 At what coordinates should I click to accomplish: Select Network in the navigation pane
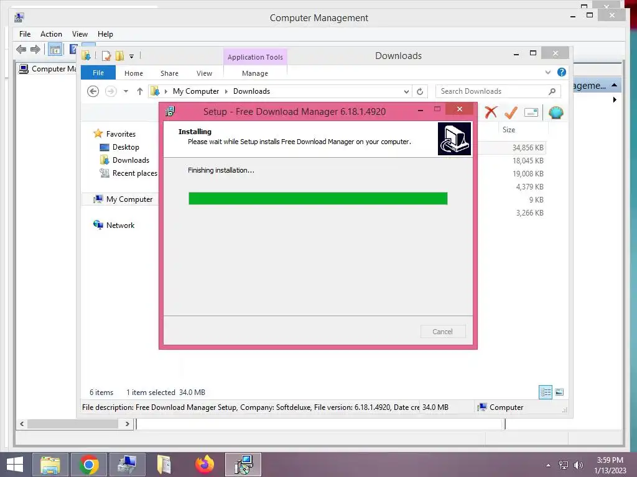click(120, 225)
